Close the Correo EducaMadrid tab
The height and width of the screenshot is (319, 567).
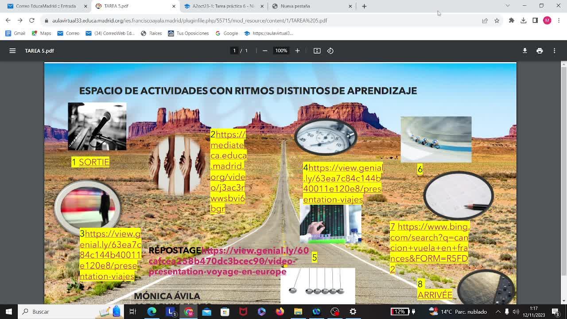click(x=85, y=6)
